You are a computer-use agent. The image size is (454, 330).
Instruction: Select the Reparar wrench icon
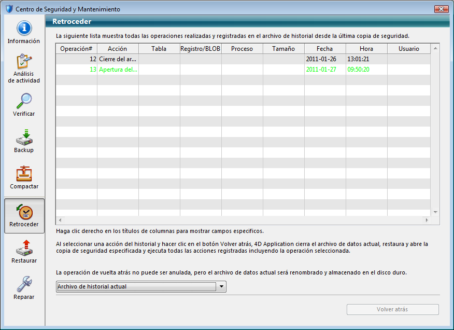point(24,284)
